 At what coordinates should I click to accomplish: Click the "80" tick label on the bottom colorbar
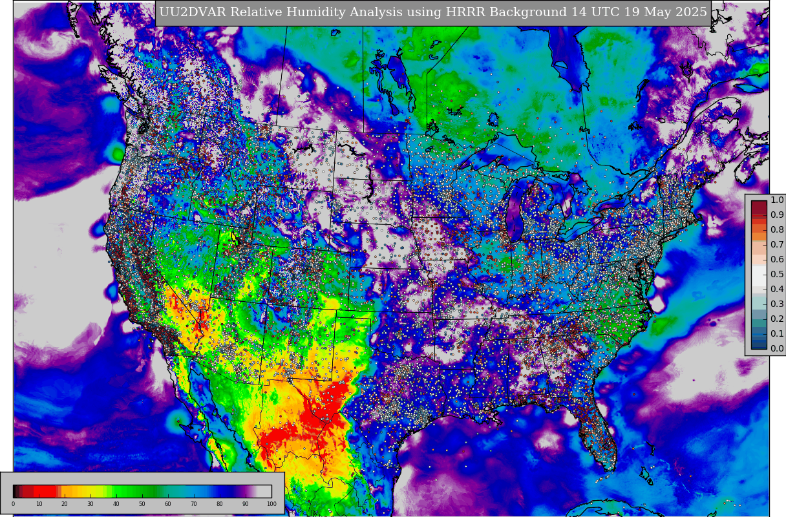click(x=220, y=504)
